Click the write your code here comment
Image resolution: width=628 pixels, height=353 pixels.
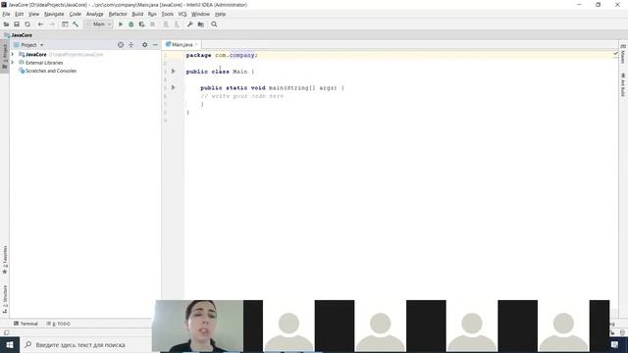tap(242, 96)
